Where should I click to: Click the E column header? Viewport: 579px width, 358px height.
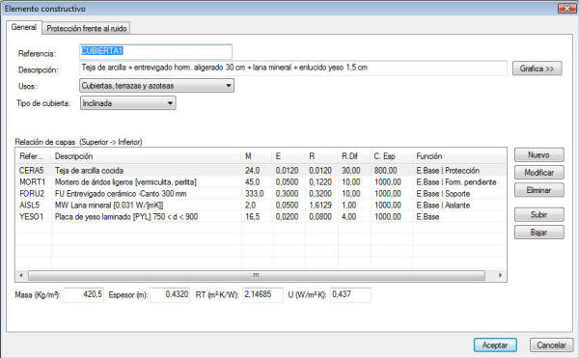coord(289,156)
